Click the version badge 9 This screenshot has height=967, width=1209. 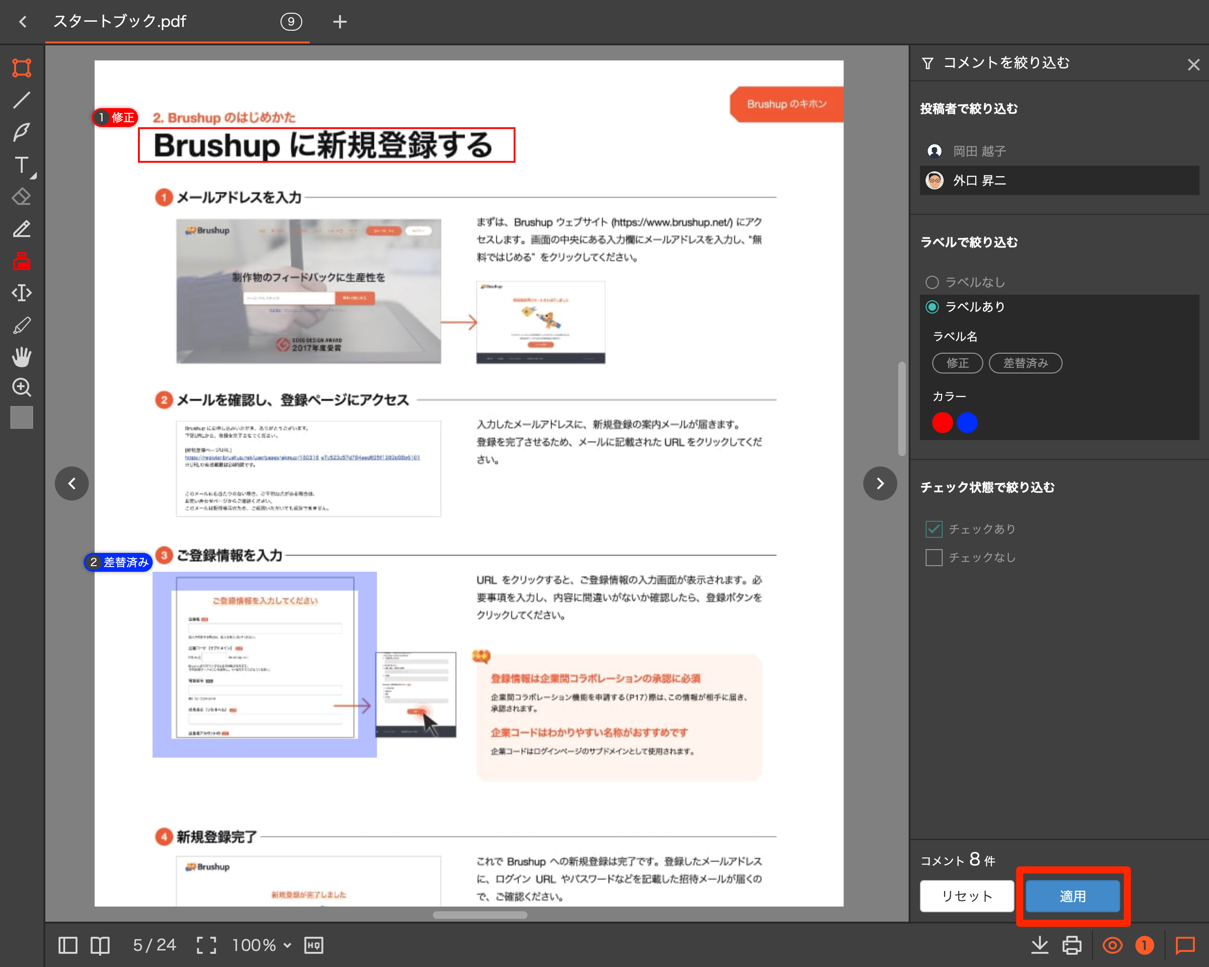click(x=291, y=22)
